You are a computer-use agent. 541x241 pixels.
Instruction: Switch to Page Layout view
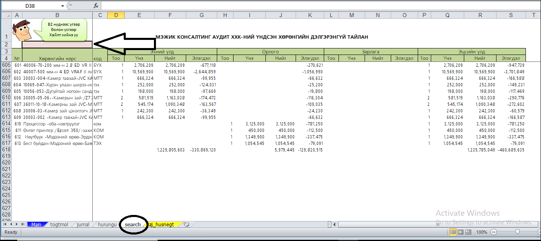461,232
